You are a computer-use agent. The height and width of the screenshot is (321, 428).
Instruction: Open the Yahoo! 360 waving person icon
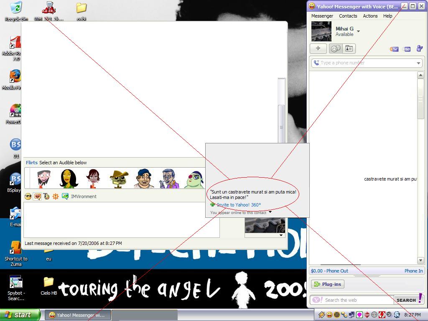point(420,48)
